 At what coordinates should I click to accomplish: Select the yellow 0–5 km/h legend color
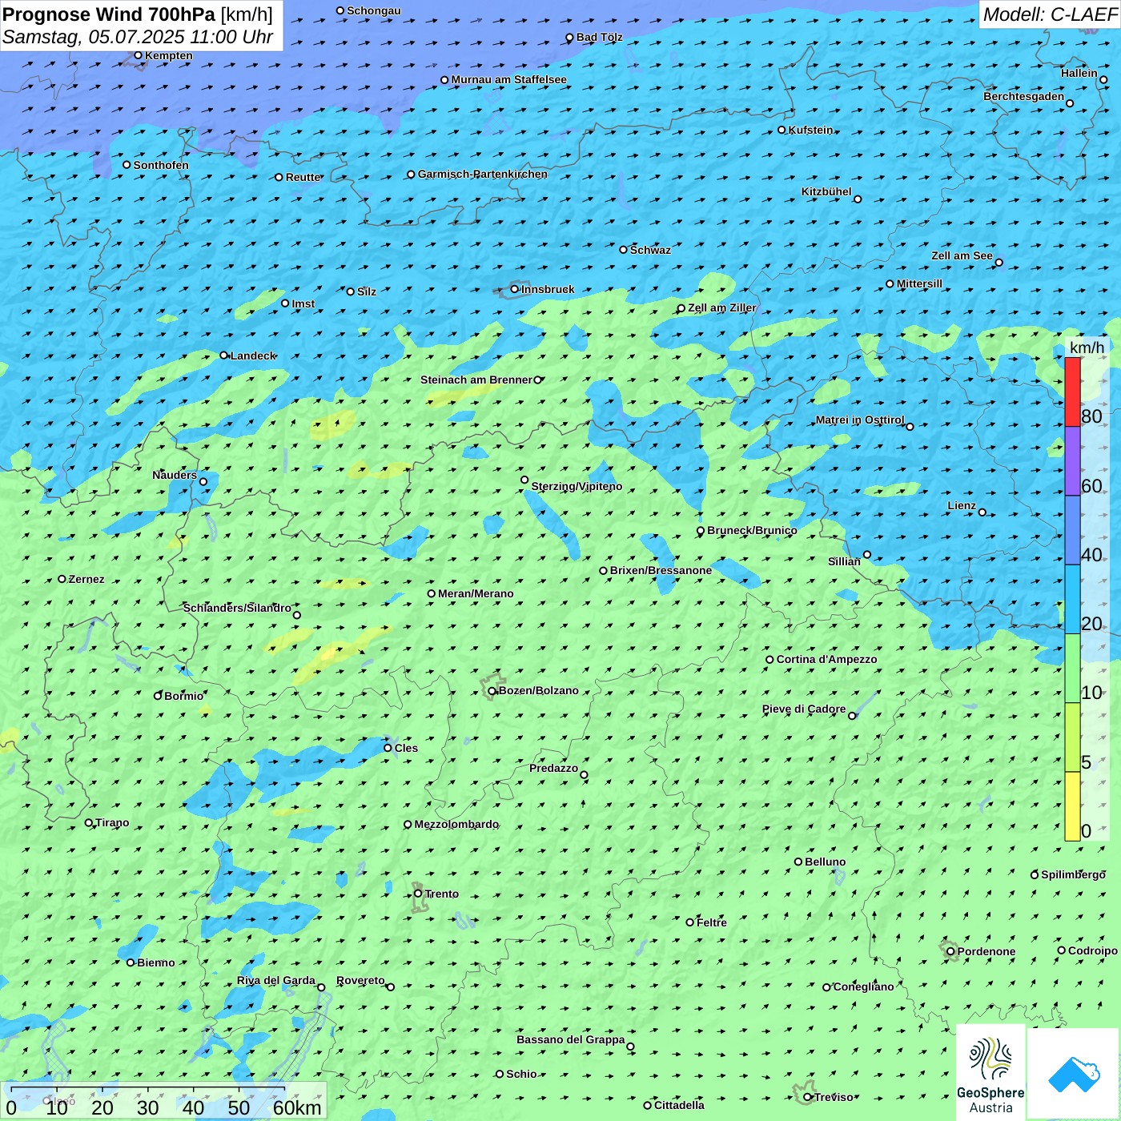tap(1072, 806)
